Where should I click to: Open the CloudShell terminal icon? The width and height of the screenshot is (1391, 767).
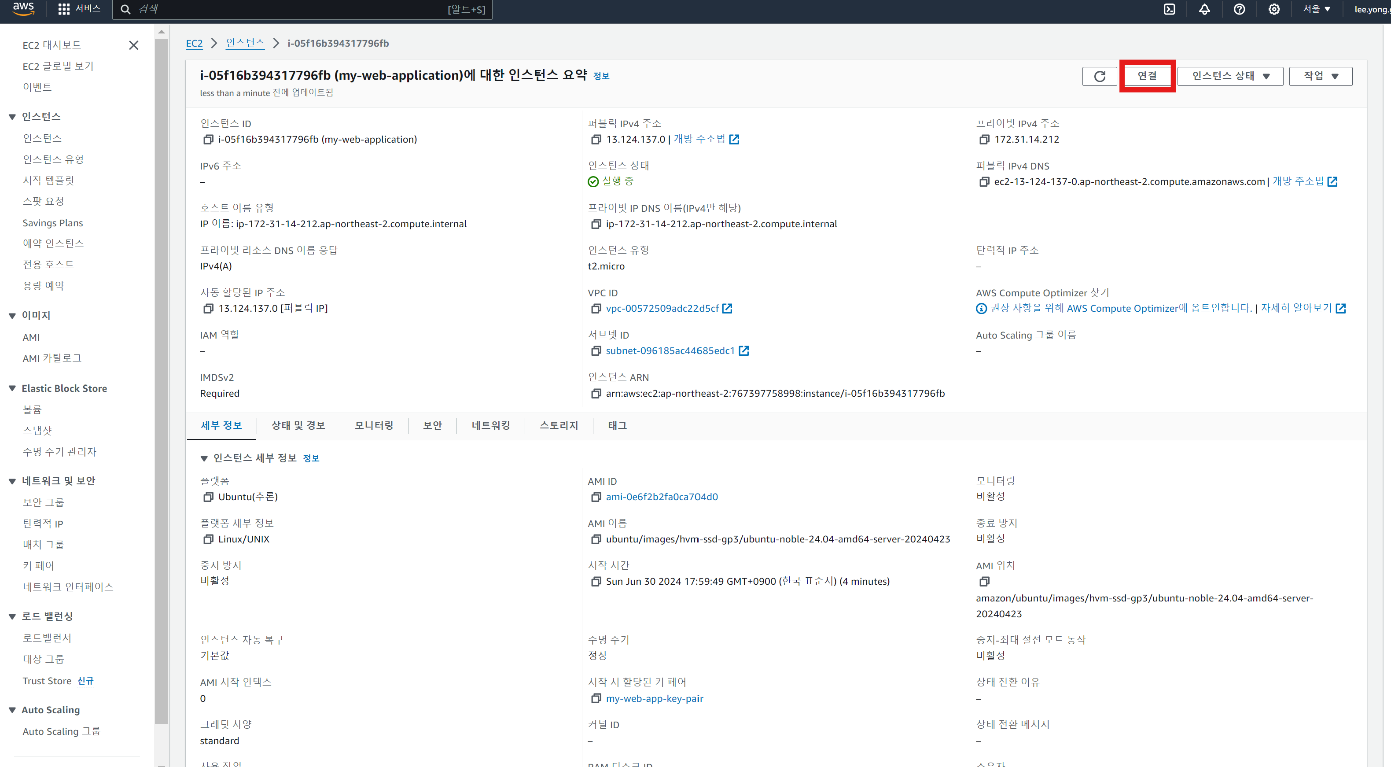1169,9
